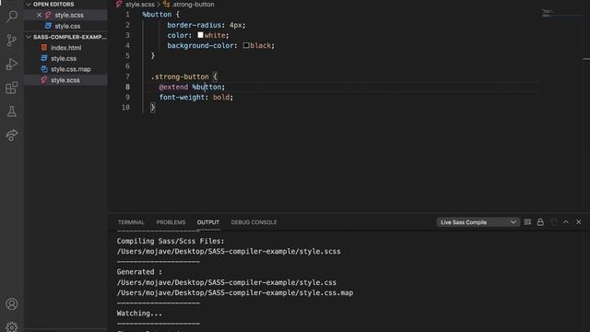The image size is (590, 332).
Task: Switch to the Problems tab
Action: click(x=171, y=222)
